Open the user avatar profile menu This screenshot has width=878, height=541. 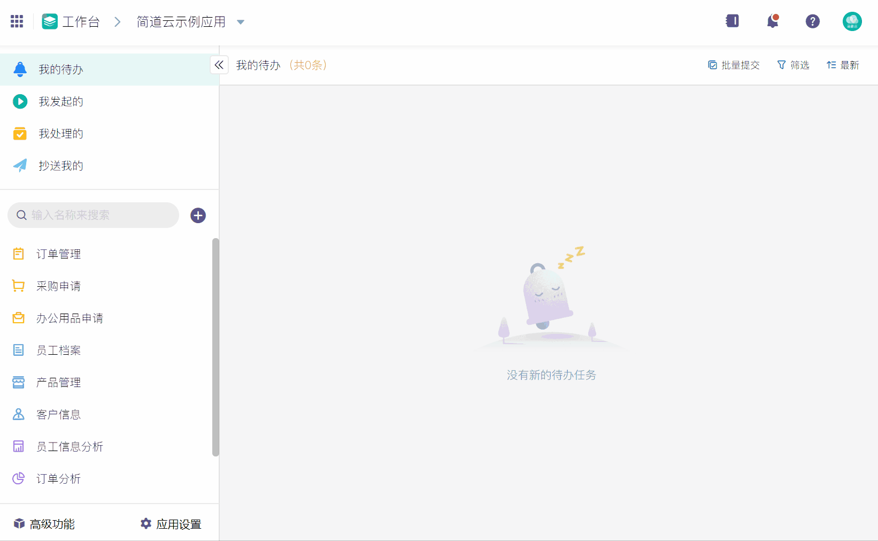point(852,21)
